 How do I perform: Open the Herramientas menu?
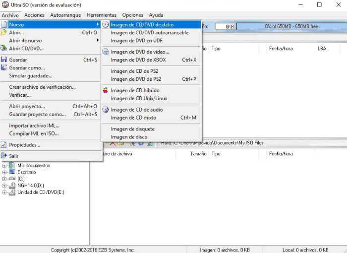(x=102, y=15)
